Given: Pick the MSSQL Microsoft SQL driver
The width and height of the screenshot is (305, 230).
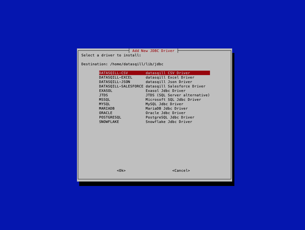Looking at the screenshot, I should click(x=105, y=99).
